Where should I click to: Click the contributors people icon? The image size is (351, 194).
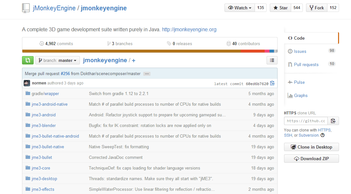pos(228,44)
